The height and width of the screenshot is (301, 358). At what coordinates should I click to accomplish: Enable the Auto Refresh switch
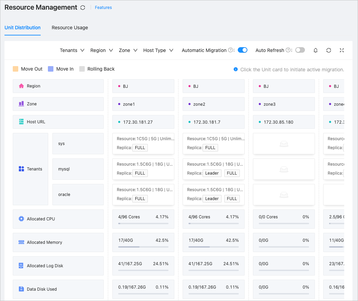click(x=300, y=50)
